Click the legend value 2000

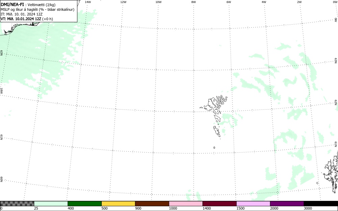point(274,208)
